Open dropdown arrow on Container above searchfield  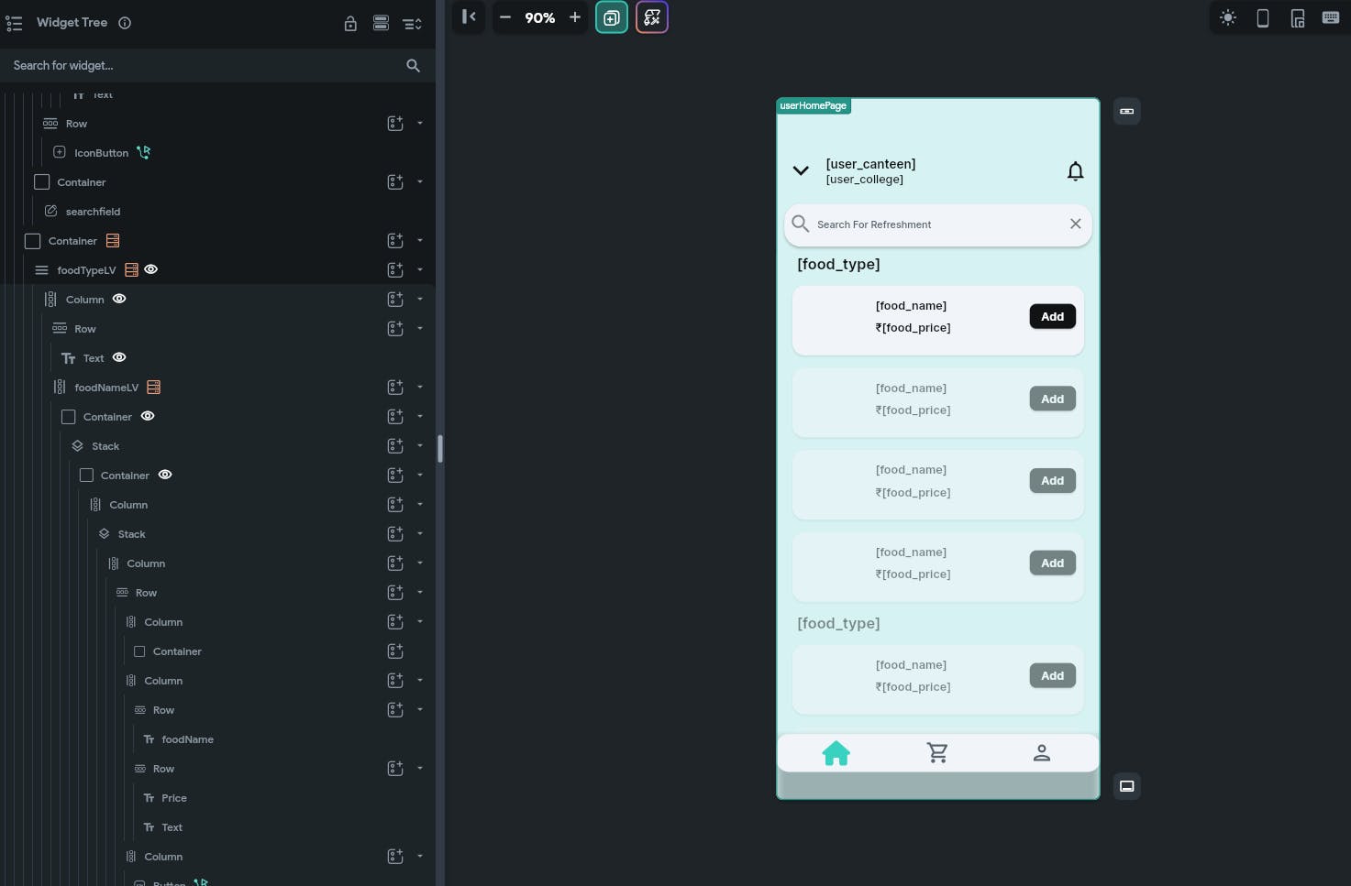click(x=420, y=181)
